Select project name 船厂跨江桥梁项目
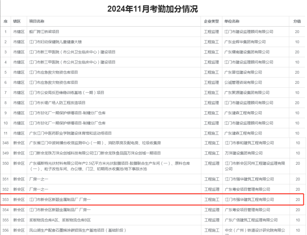Screen dimensions: 307x235 pyautogui.click(x=44, y=32)
